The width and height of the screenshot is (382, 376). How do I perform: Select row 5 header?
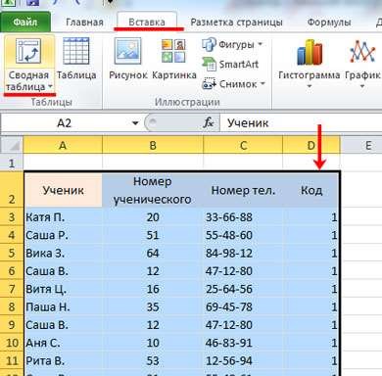(12, 254)
